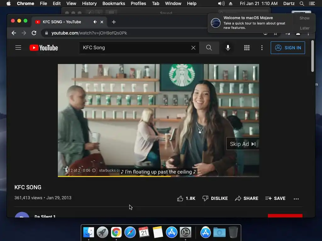Share the video

(247, 198)
